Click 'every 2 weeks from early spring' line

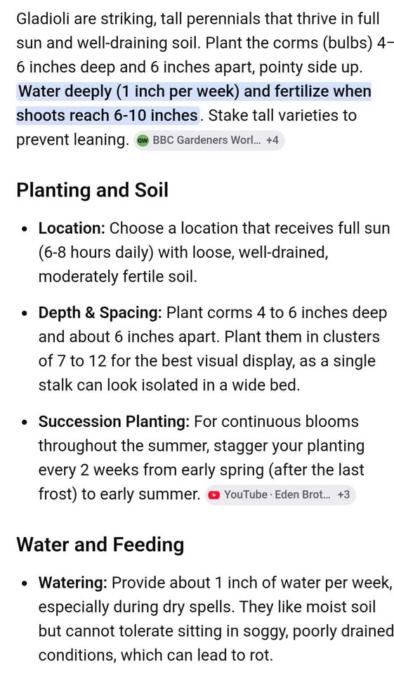202,470
